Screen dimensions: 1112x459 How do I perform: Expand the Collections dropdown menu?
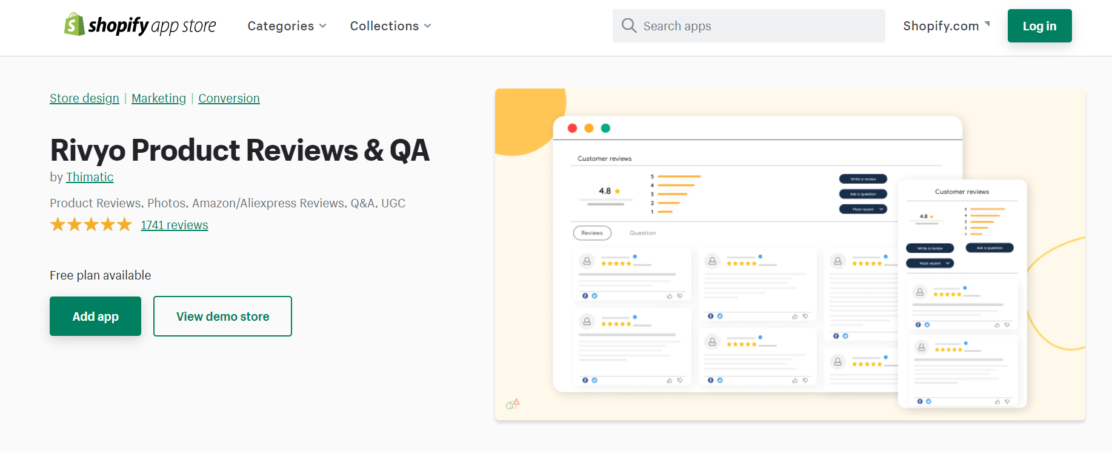click(x=390, y=26)
